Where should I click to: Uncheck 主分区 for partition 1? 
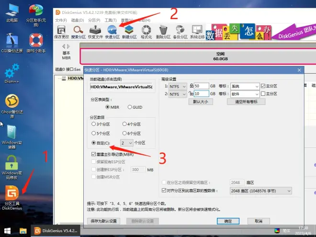[x=263, y=86]
